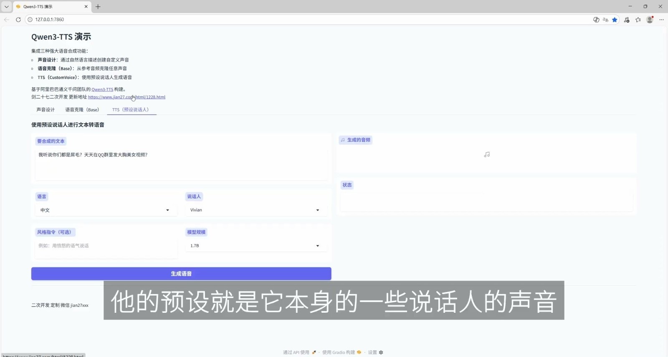Click the 风格指令 optional input field

pyautogui.click(x=106, y=246)
